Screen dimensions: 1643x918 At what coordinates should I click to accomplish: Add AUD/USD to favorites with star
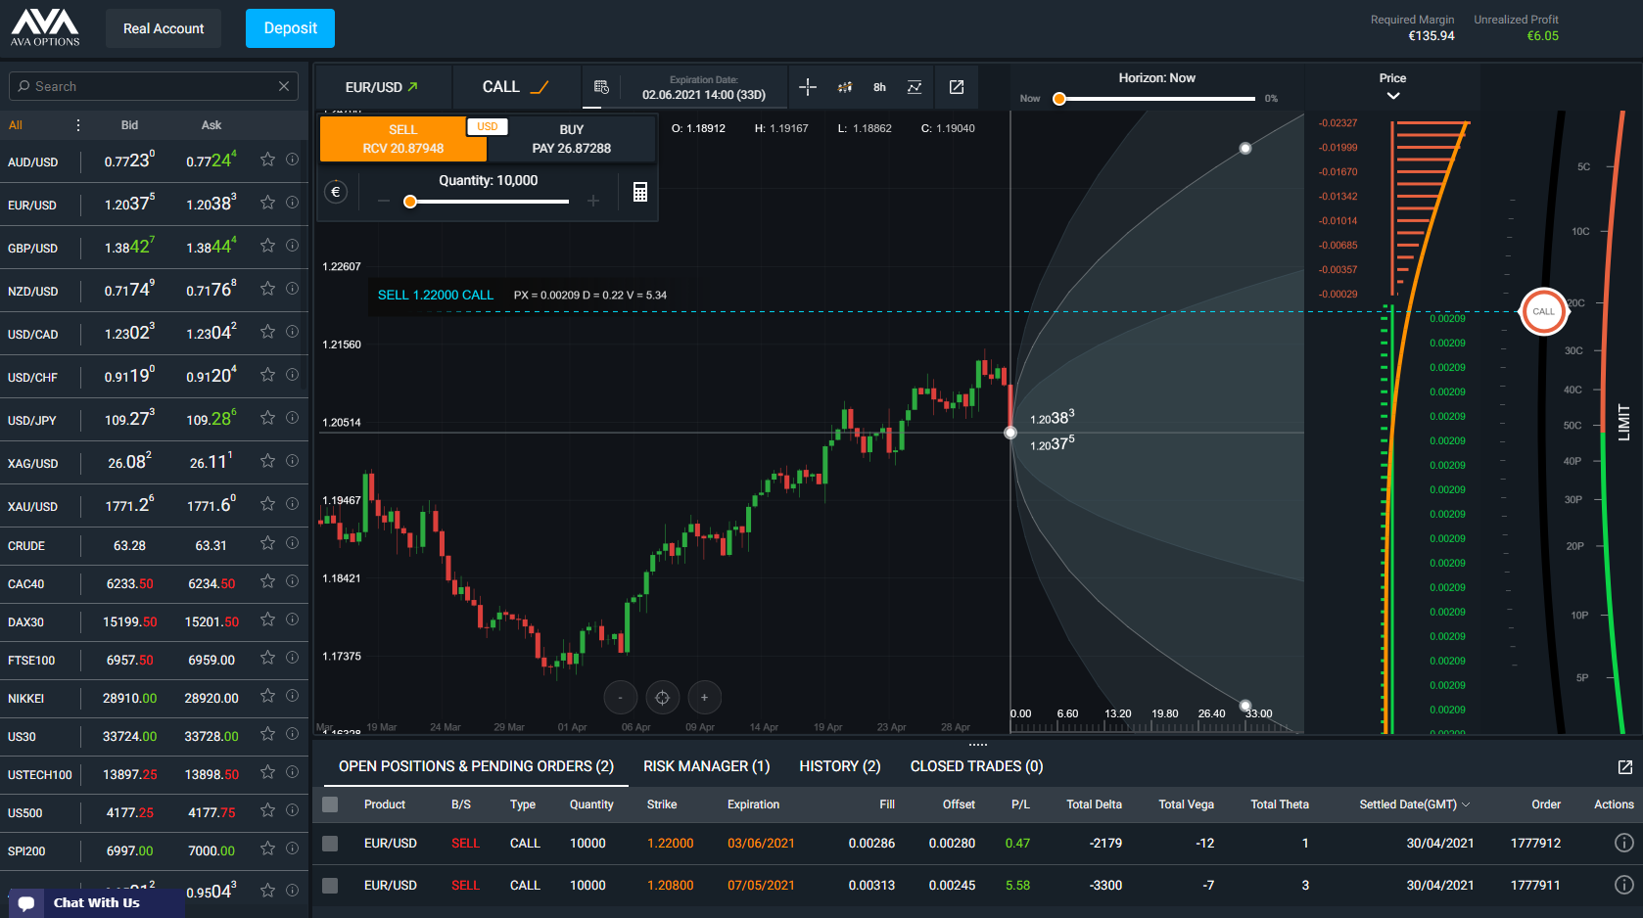pos(267,160)
